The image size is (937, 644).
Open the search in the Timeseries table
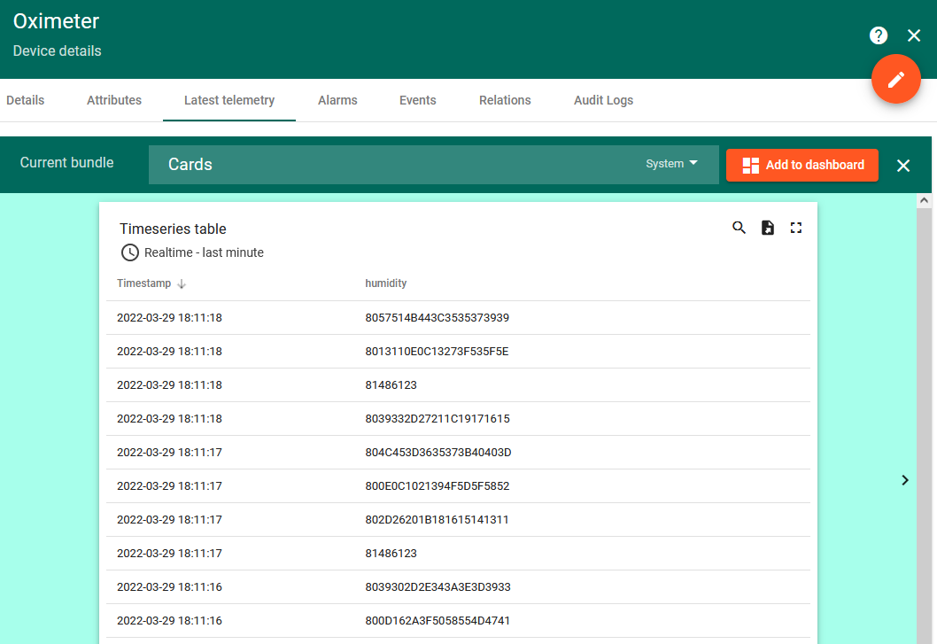coord(739,228)
